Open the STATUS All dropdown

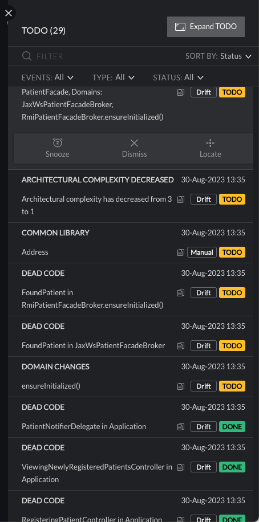(178, 78)
